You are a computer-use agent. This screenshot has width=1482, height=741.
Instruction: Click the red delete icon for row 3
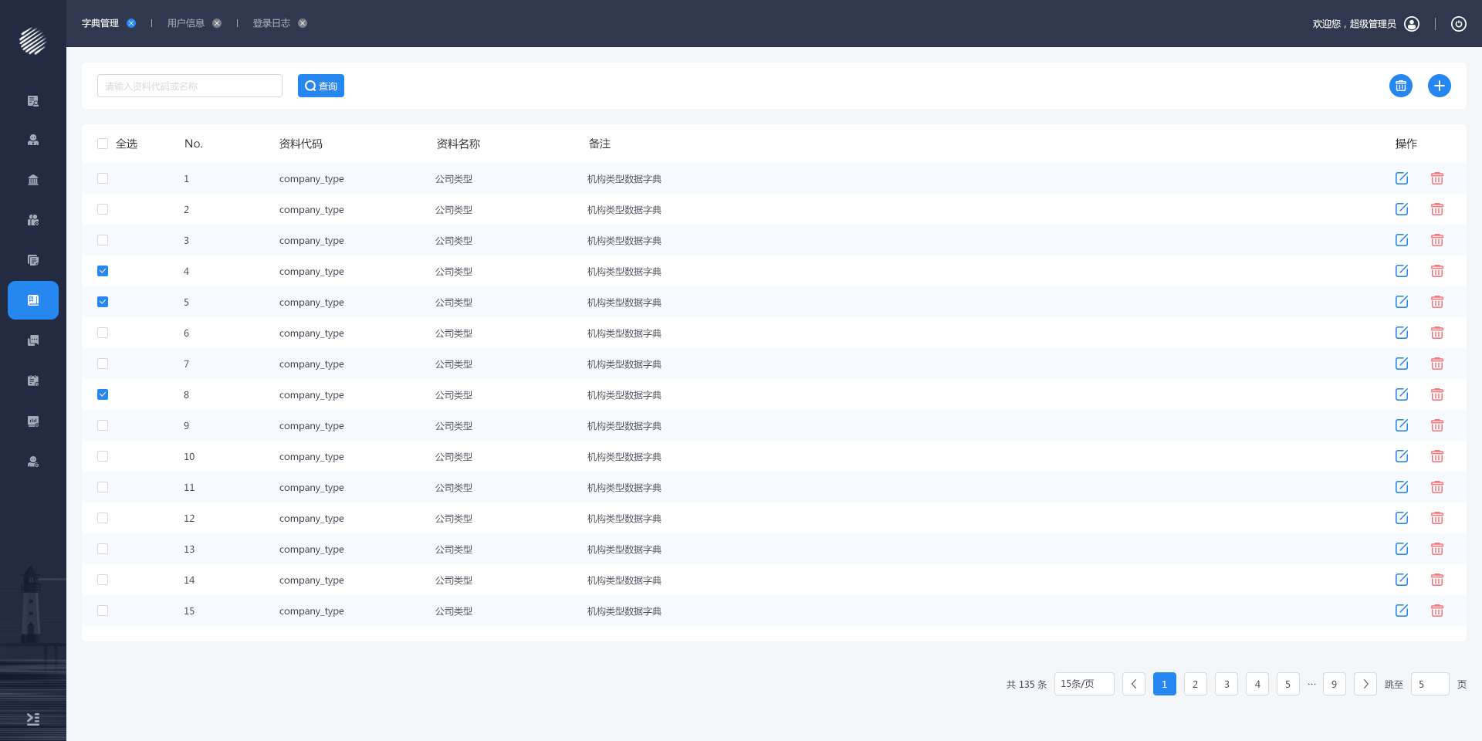pos(1436,240)
